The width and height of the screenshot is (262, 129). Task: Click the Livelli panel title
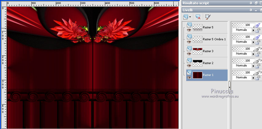pos(187,10)
